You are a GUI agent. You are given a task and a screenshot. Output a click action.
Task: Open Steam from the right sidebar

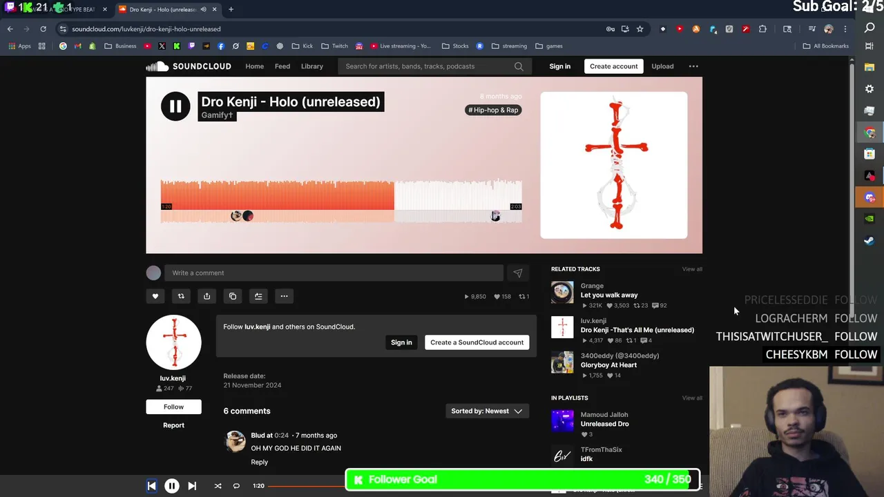click(x=869, y=240)
